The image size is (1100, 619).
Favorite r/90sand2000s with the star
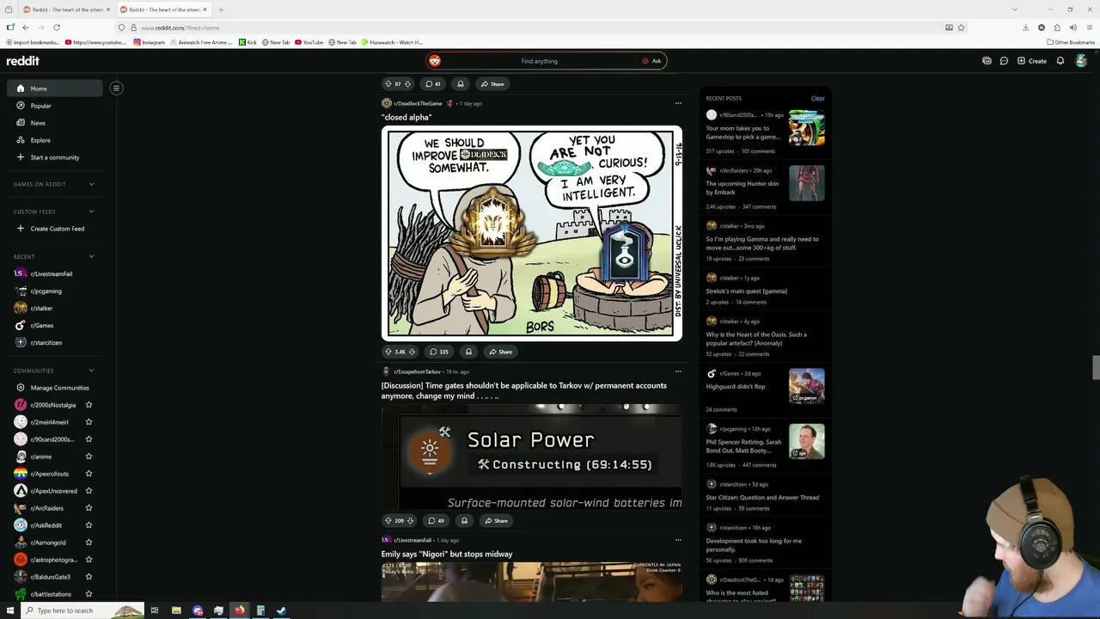pos(89,439)
